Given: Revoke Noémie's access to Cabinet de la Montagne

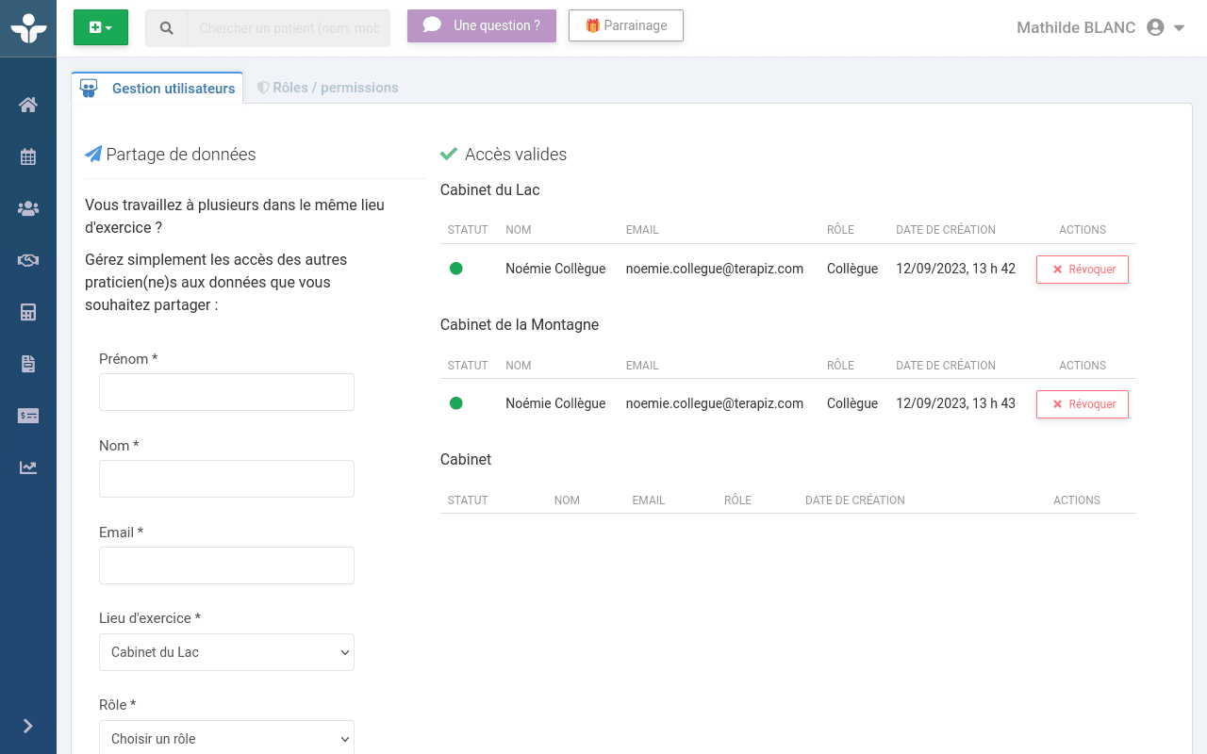Looking at the screenshot, I should coord(1083,404).
